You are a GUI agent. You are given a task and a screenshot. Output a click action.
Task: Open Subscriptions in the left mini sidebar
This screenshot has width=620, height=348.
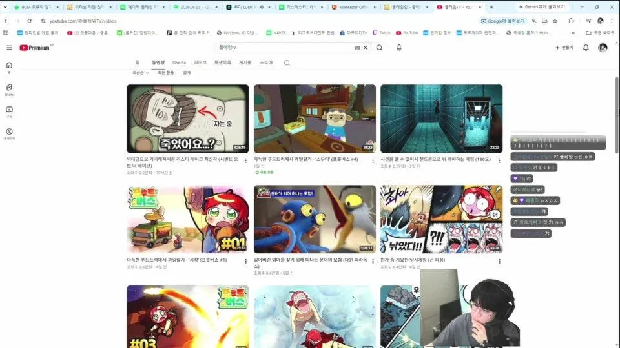(x=9, y=111)
